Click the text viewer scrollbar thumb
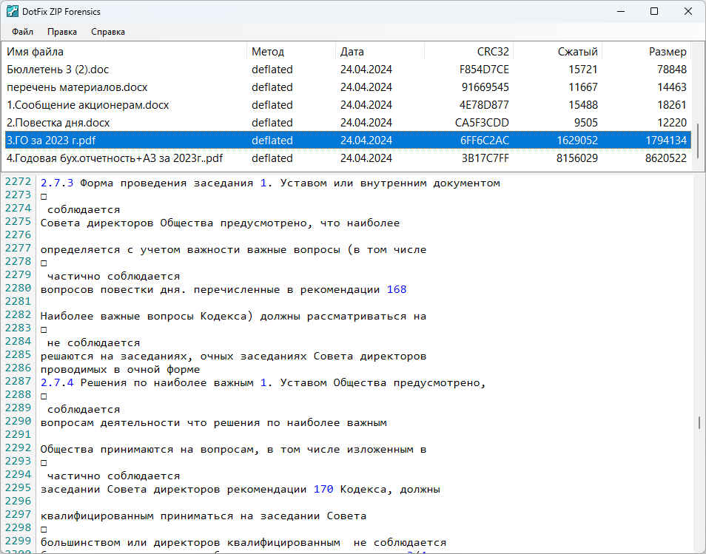 click(x=699, y=422)
